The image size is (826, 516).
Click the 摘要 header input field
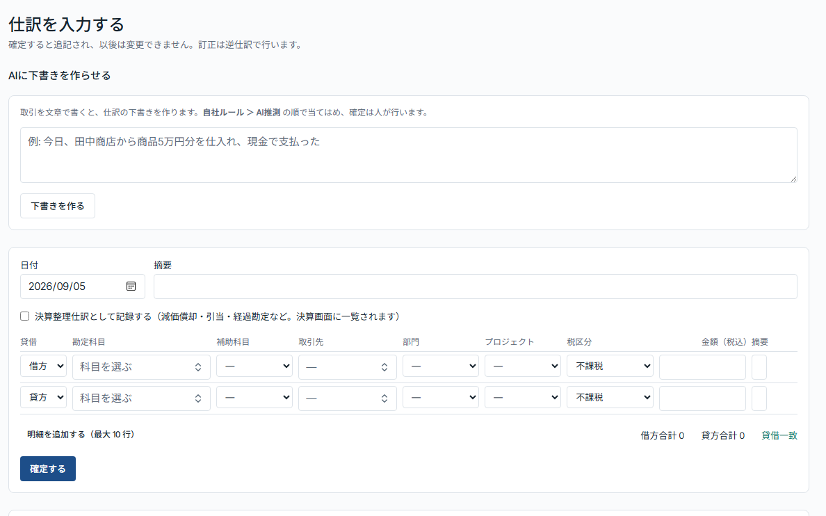pyautogui.click(x=475, y=287)
